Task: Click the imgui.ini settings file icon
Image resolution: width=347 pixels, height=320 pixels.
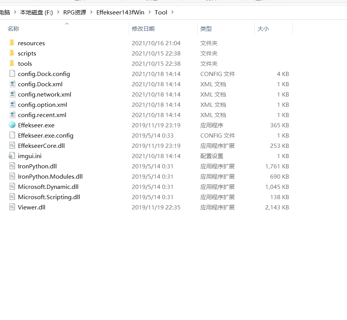Action: (x=12, y=156)
